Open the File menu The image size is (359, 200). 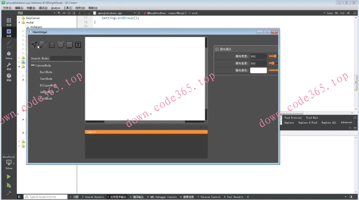click(x=7, y=8)
